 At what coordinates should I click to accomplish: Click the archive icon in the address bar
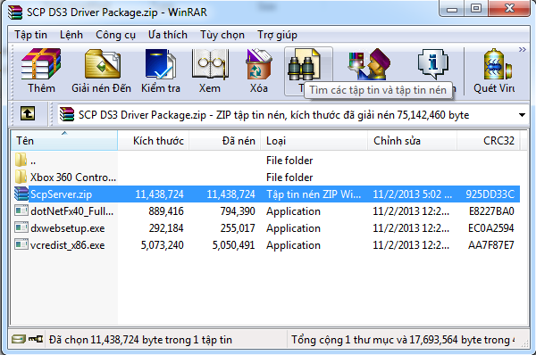(67, 114)
